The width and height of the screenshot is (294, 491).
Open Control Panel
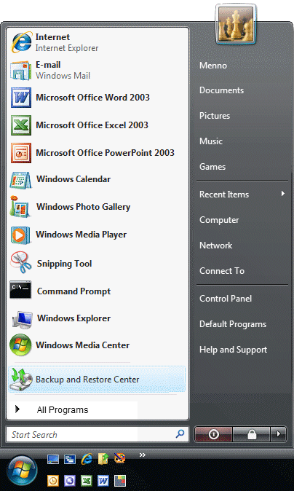pos(226,299)
